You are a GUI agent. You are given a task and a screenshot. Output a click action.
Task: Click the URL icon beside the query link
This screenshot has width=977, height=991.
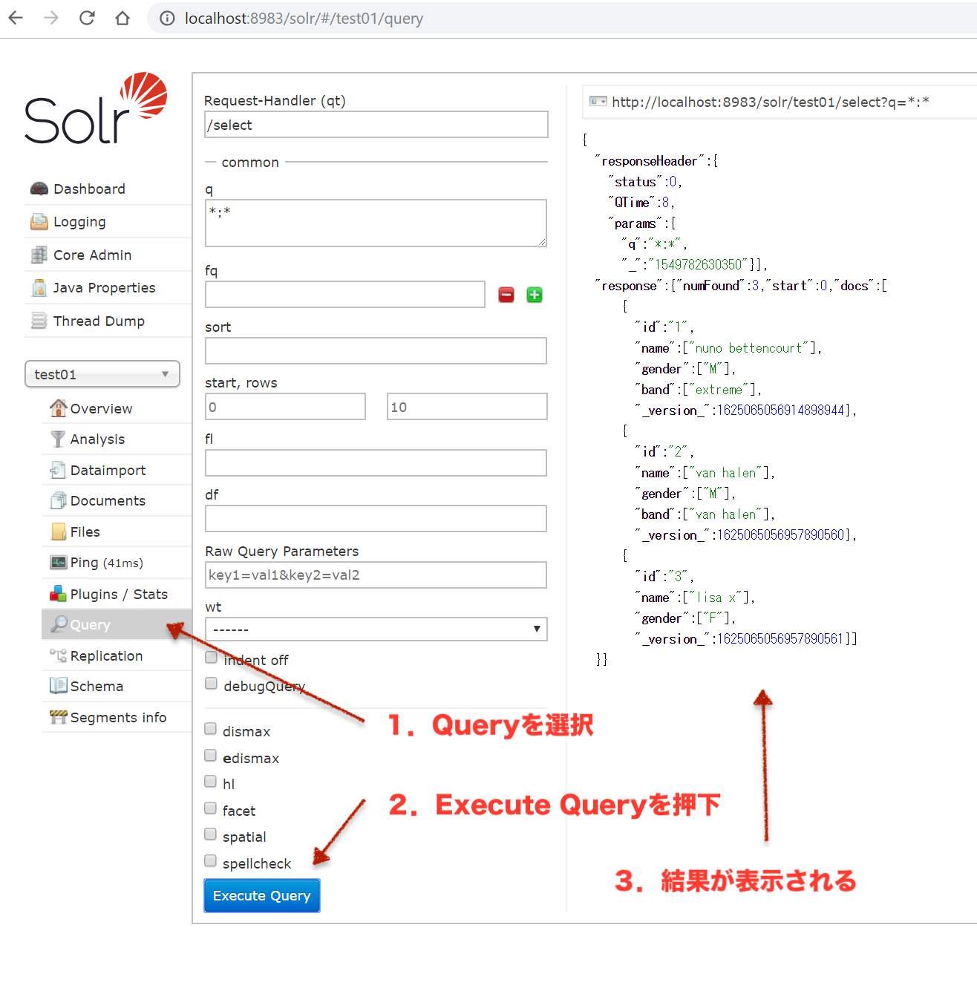point(598,102)
